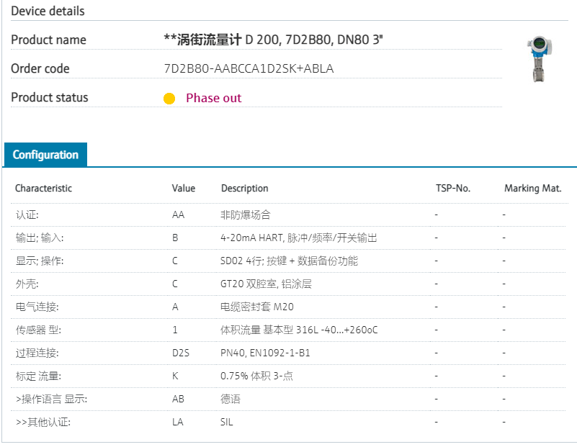Click the Value column header
The width and height of the screenshot is (577, 447).
point(184,189)
